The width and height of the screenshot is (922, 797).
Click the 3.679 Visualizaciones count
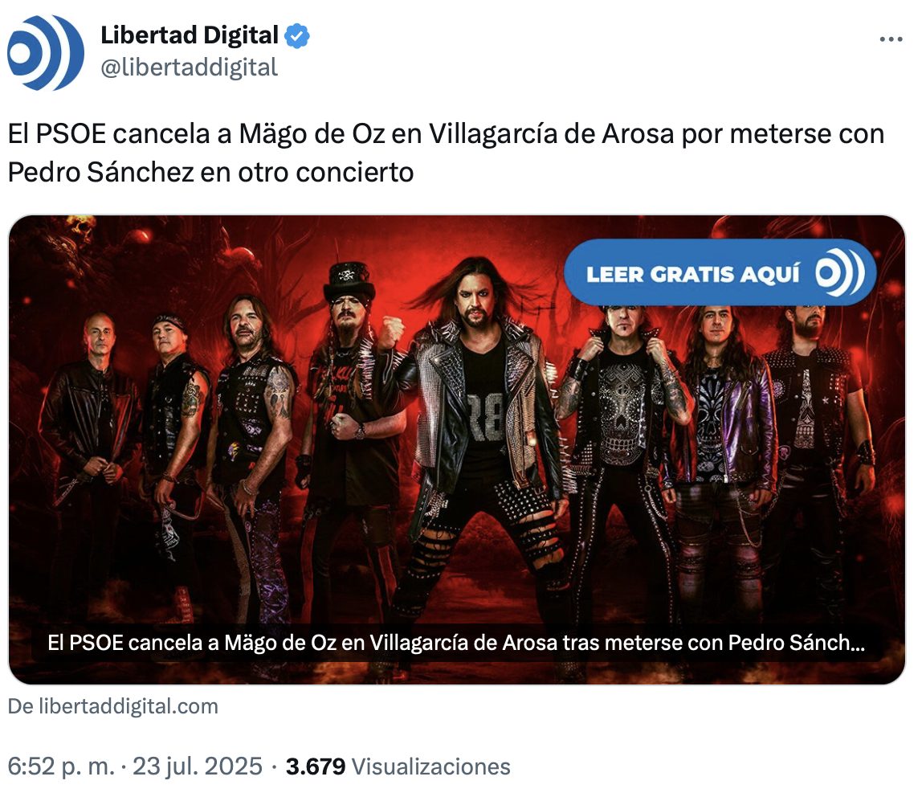(398, 766)
